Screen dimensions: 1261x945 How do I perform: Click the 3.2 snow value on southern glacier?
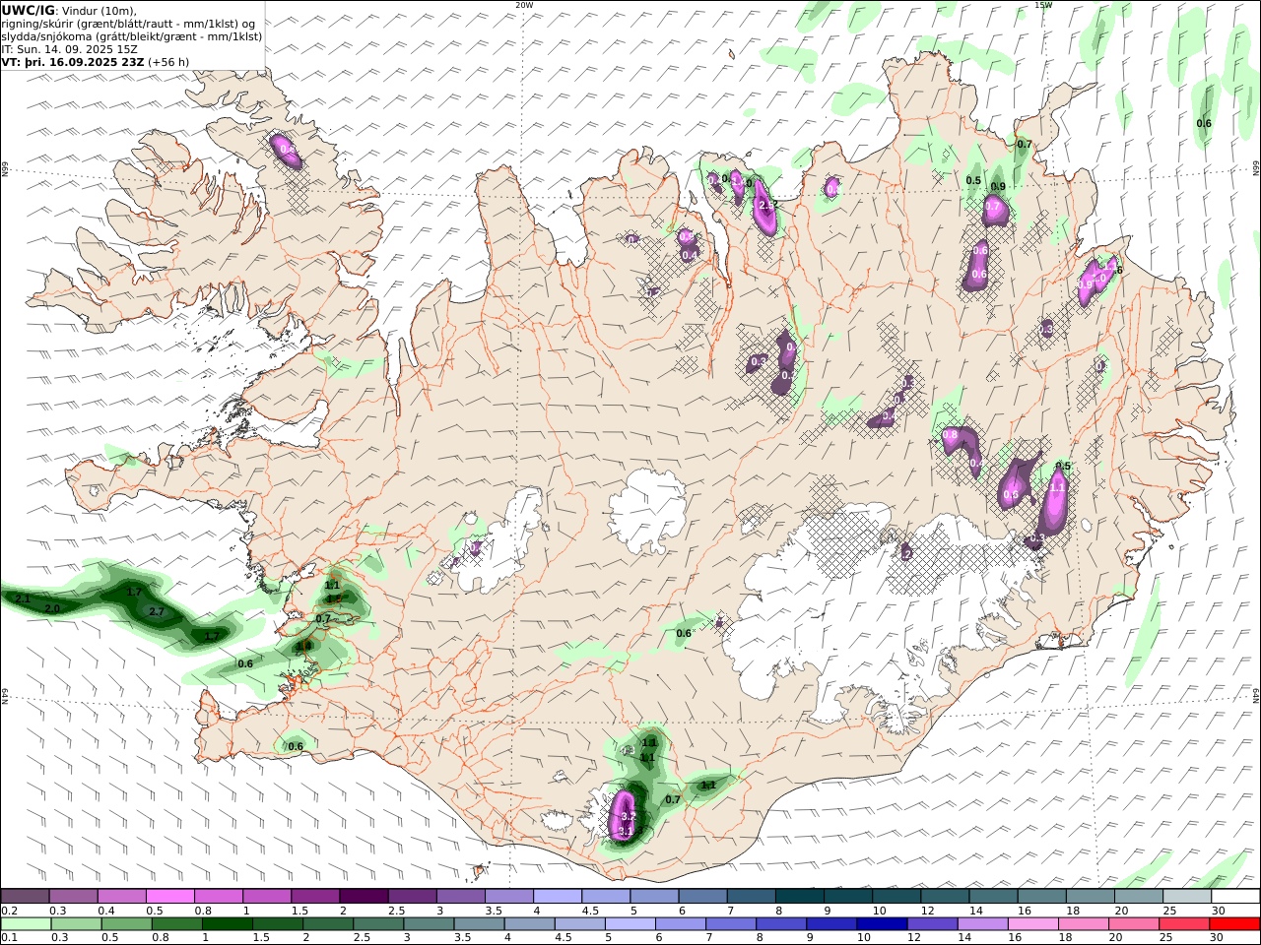(629, 816)
